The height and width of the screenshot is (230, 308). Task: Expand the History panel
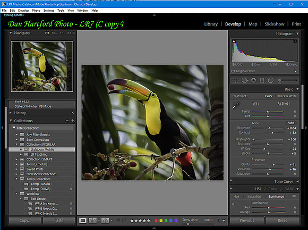11,113
